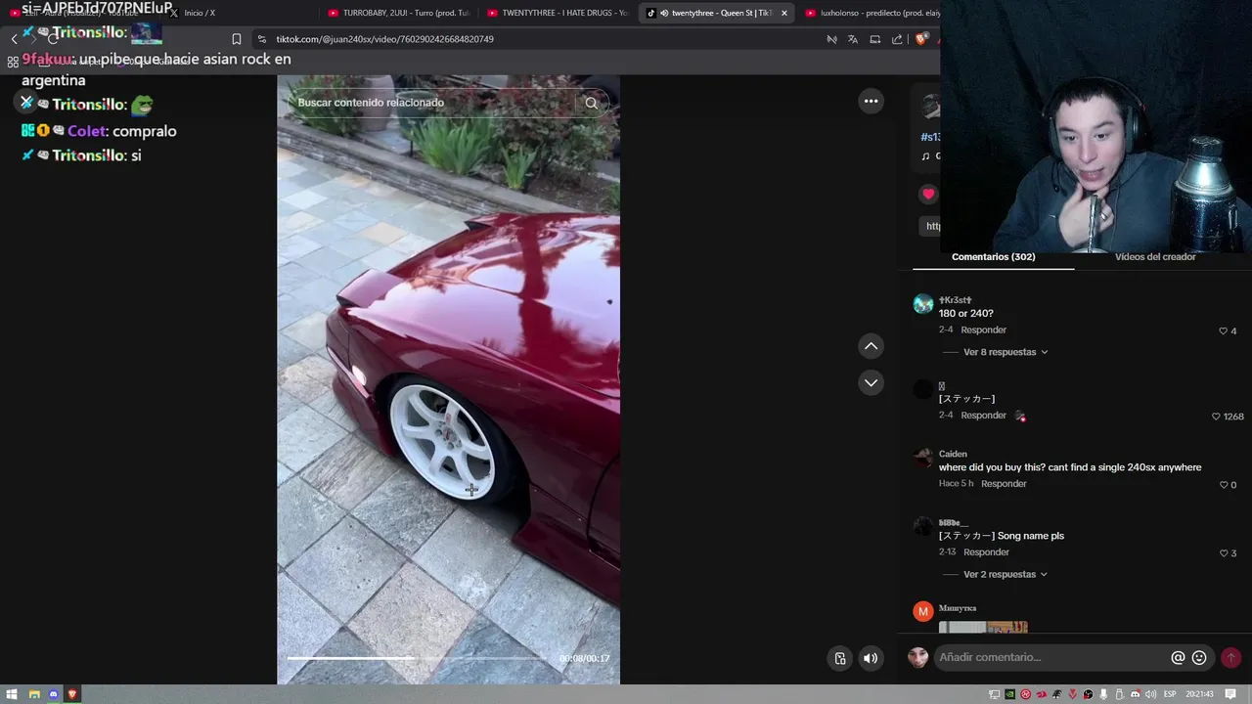
Task: Open the ESP language indicator
Action: 1170,694
